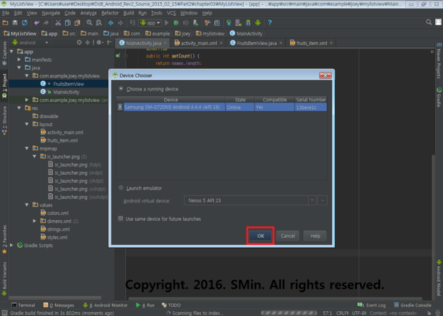Open the SDK Manager icon
This screenshot has height=316, width=443.
point(248,23)
